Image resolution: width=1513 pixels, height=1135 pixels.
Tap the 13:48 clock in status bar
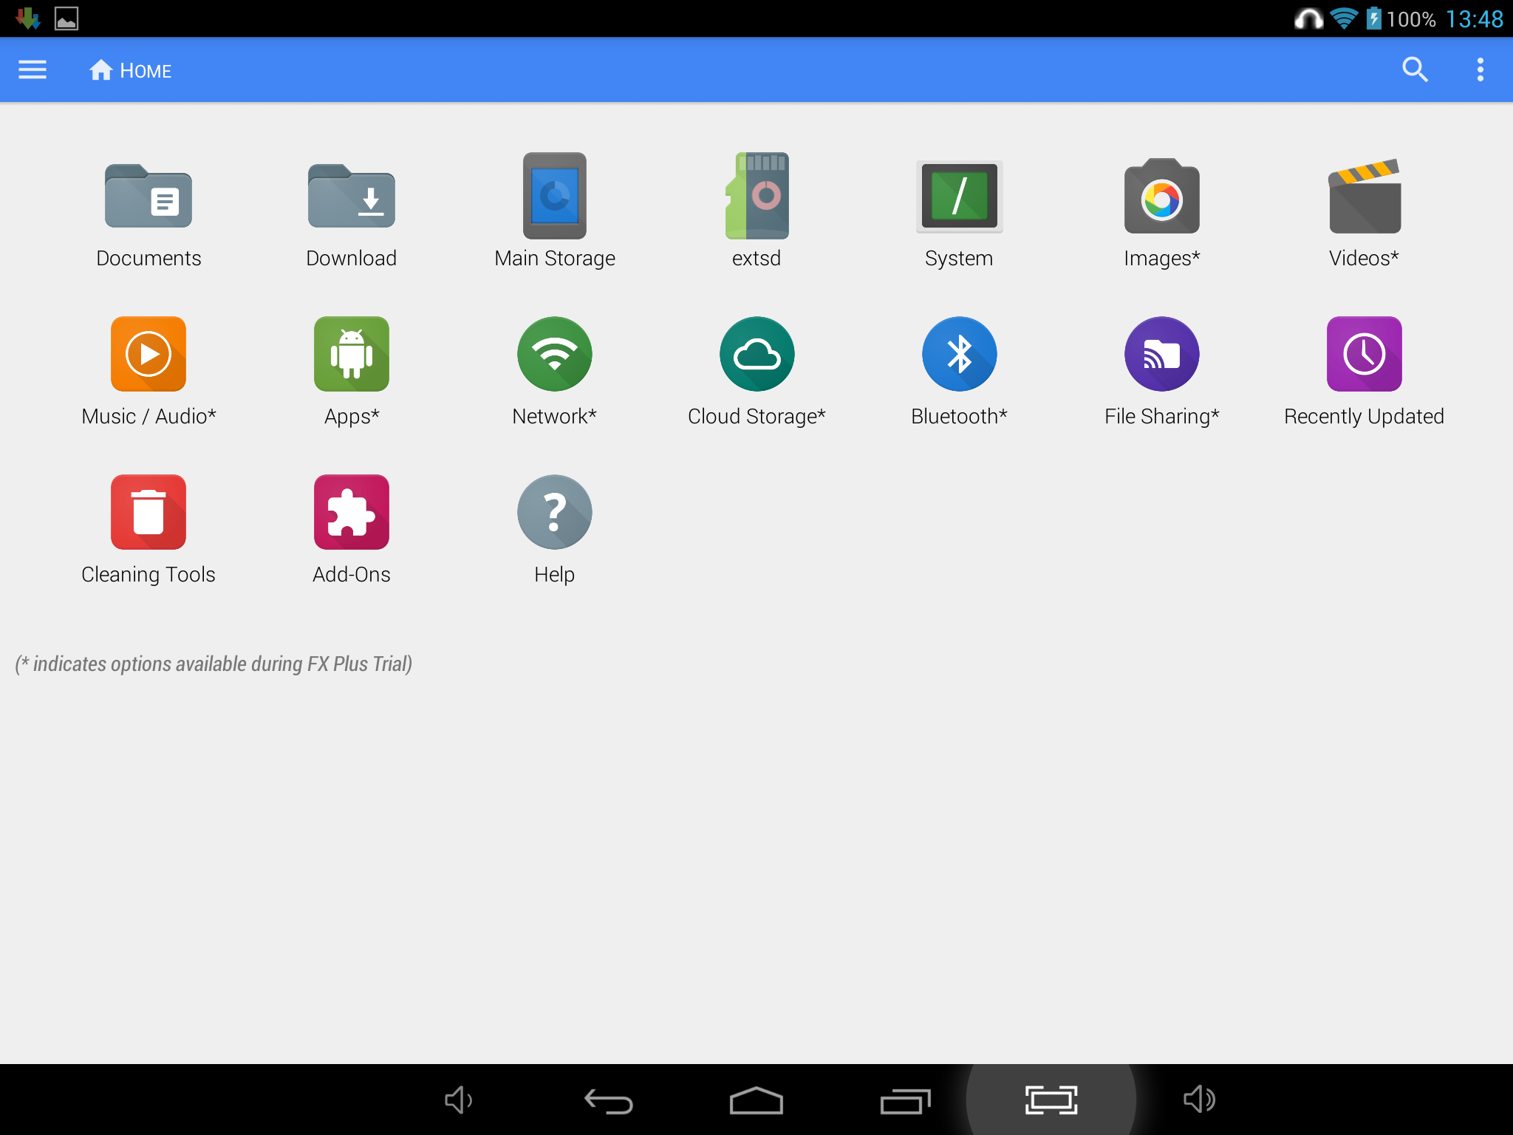1474,18
